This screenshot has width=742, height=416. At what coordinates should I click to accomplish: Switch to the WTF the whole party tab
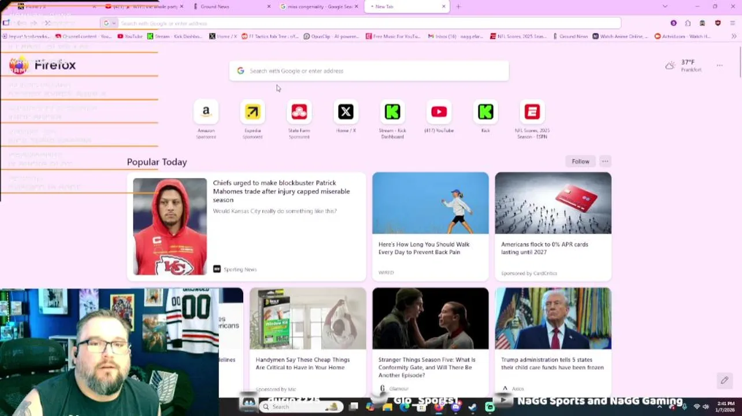coord(143,6)
